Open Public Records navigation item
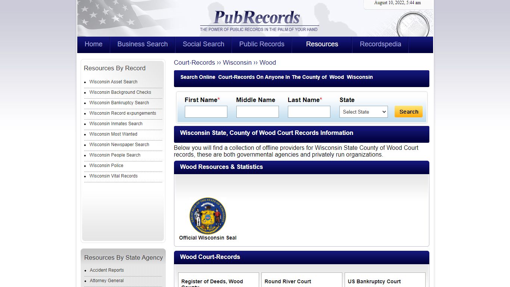The height and width of the screenshot is (287, 510). coord(262,44)
